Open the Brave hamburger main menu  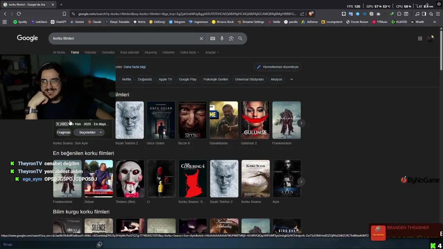coord(438,14)
